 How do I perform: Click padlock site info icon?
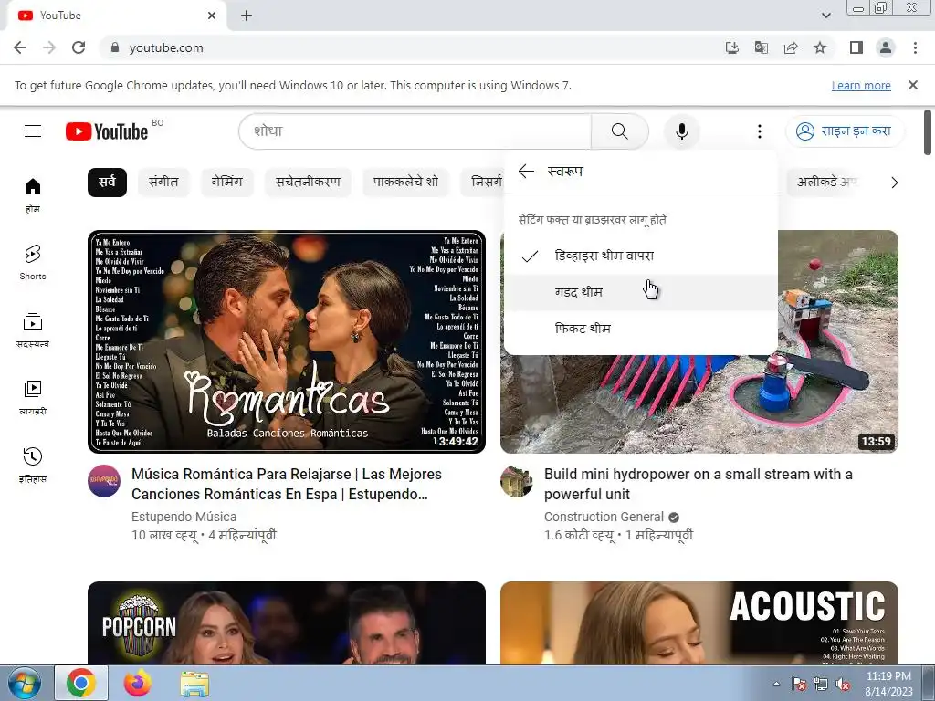[115, 47]
